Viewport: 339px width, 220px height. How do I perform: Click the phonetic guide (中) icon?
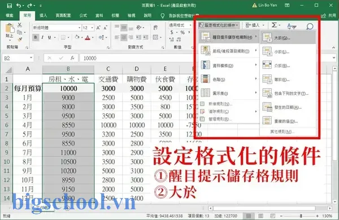[101, 37]
